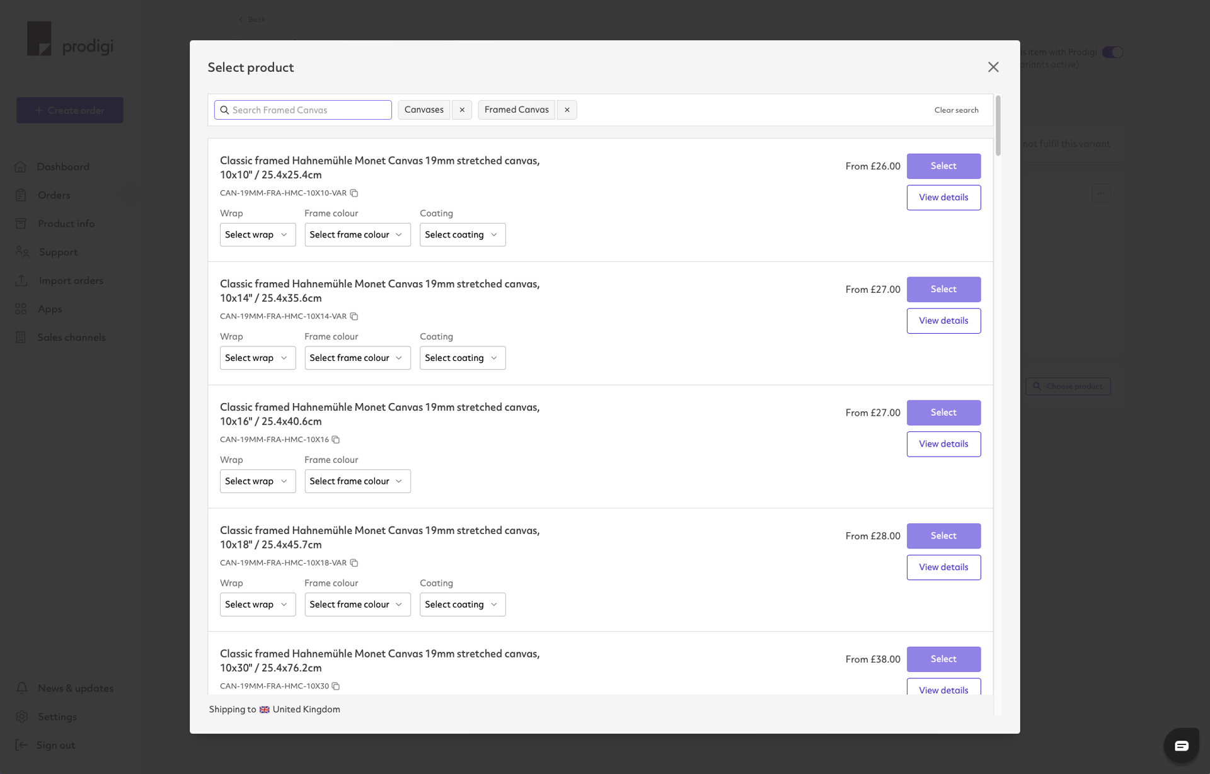Select the 10x30 framed canvas product
The height and width of the screenshot is (774, 1210).
coord(943,659)
